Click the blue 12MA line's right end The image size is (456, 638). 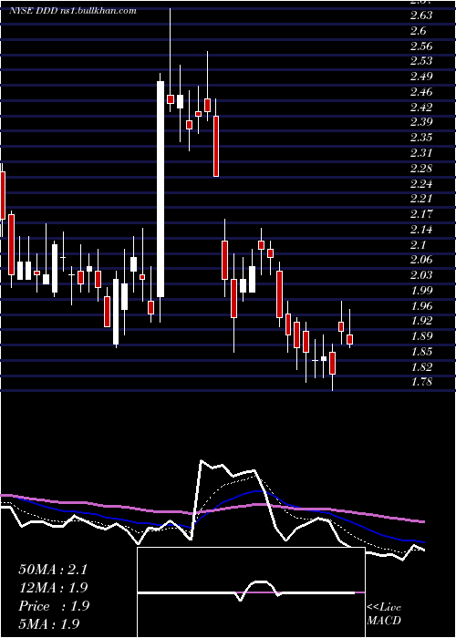click(x=423, y=542)
